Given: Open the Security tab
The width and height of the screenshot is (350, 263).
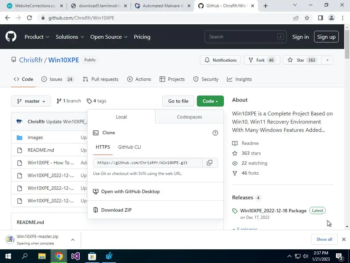Looking at the screenshot, I should coord(206,79).
